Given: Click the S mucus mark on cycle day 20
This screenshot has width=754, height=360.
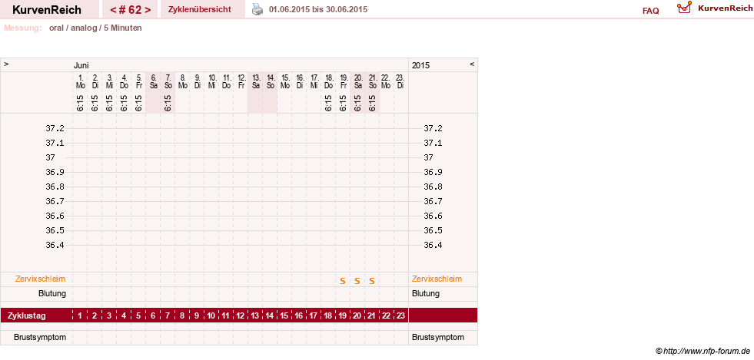Looking at the screenshot, I should (x=357, y=281).
